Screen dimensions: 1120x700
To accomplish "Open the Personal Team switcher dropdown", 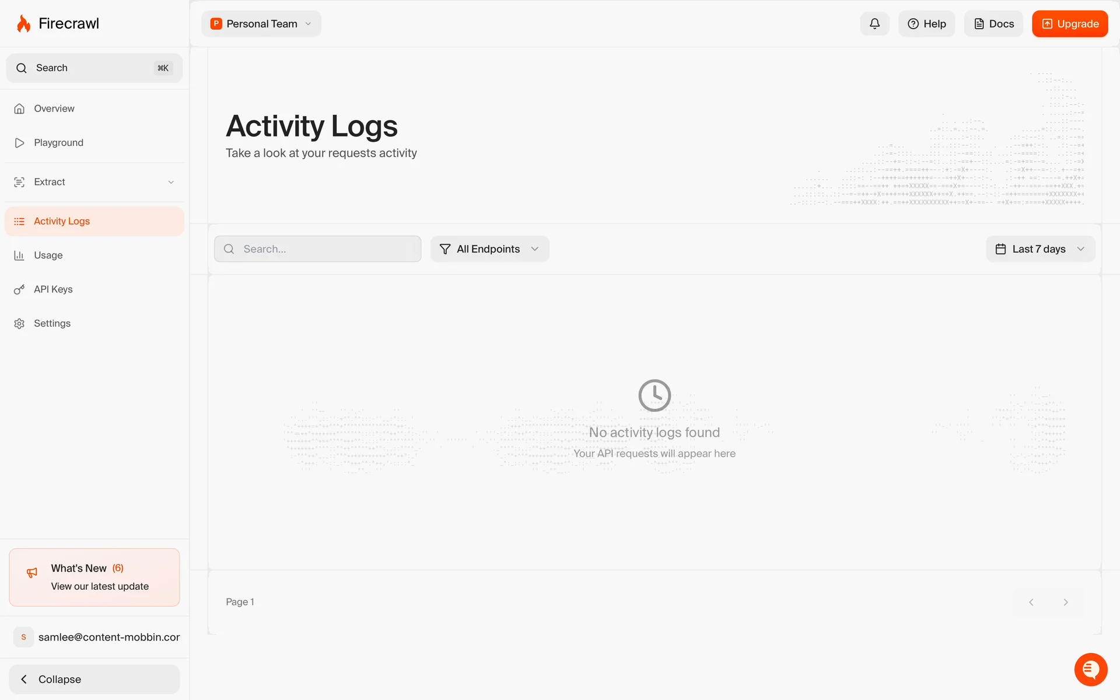I will [x=261, y=24].
